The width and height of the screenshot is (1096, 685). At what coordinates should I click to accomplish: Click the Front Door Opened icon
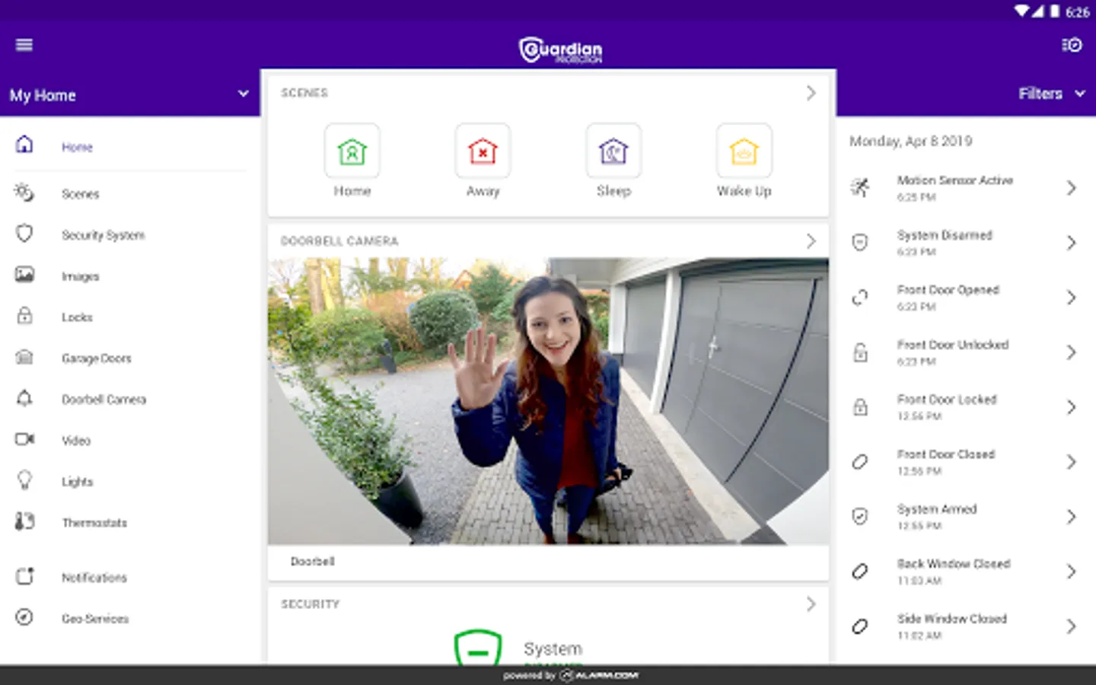tap(860, 298)
